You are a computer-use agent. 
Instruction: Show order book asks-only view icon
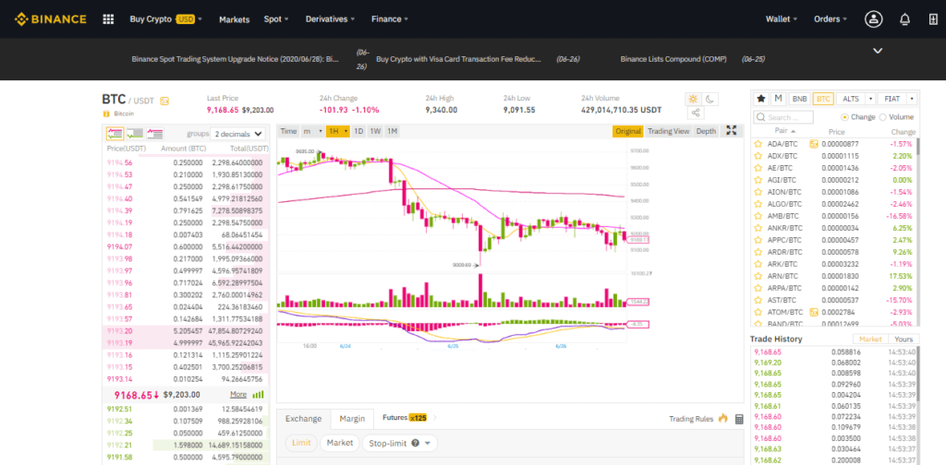pos(155,134)
